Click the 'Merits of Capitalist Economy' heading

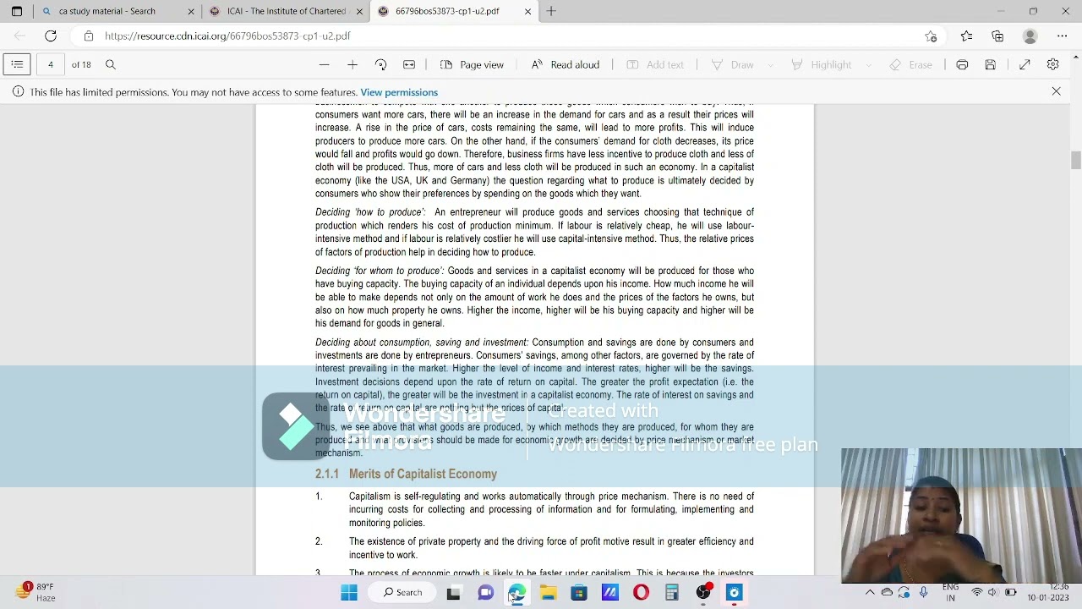pos(423,474)
